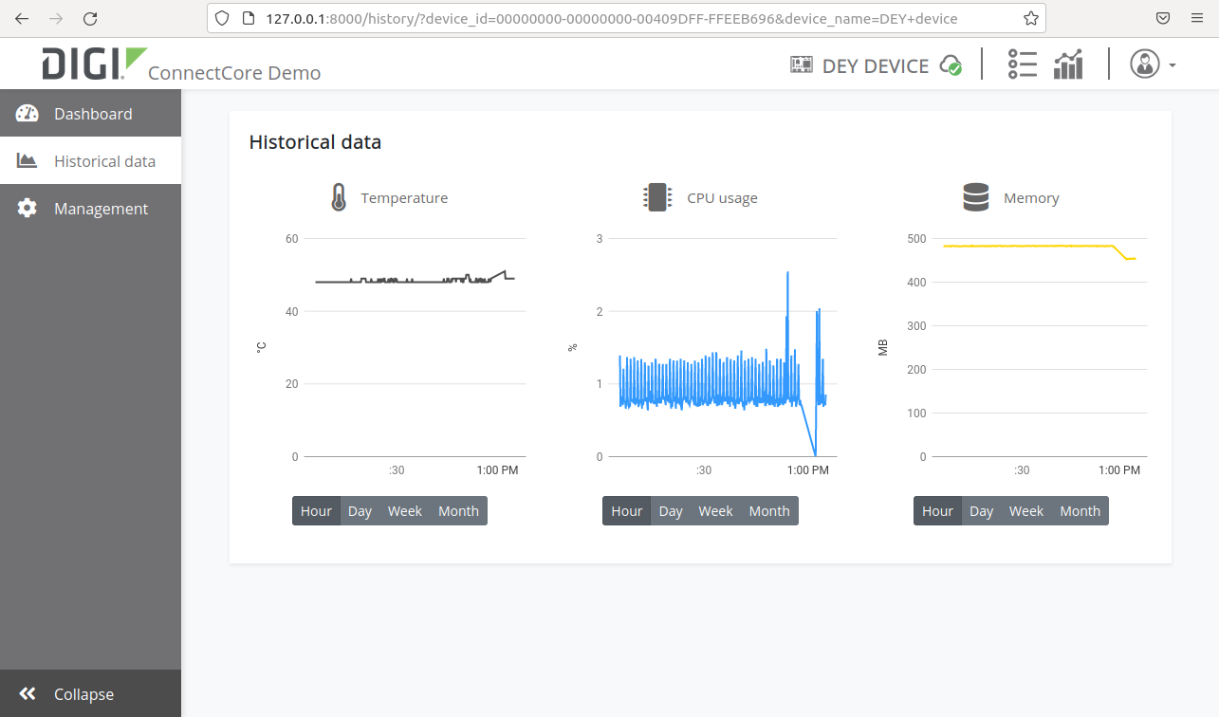
Task: Click the Temperature chart title
Action: 404,198
